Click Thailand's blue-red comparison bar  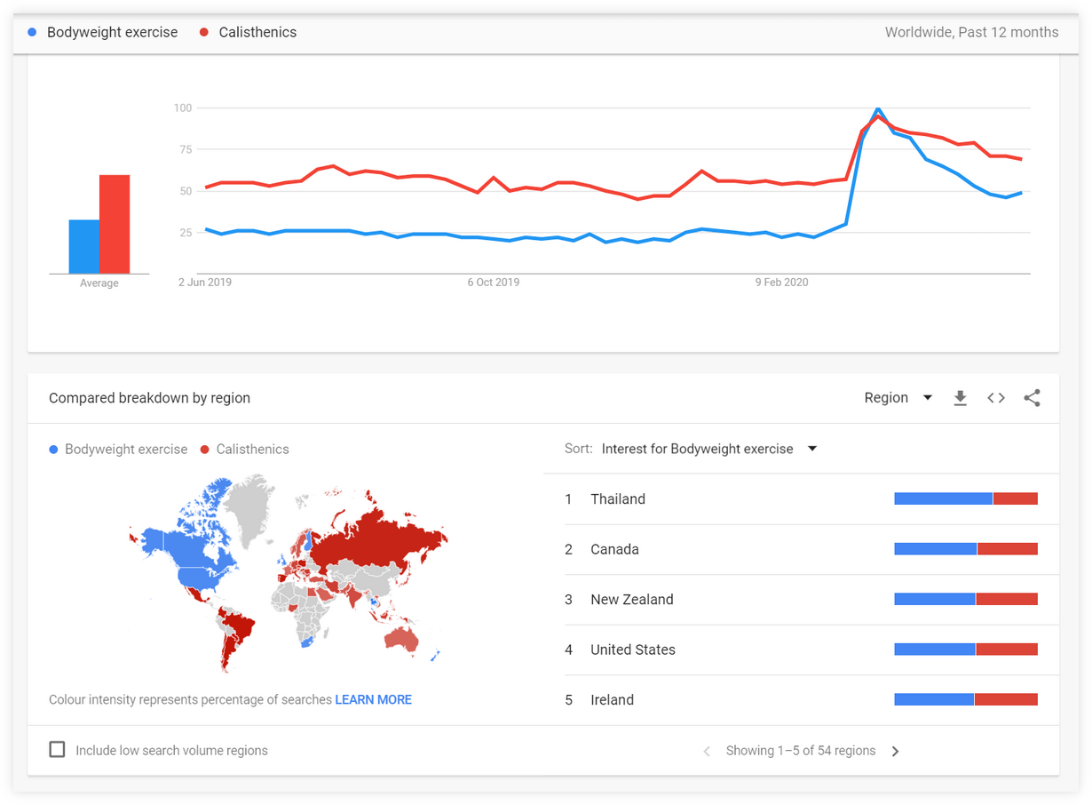[966, 499]
